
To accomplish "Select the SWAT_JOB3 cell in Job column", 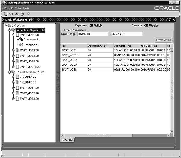I will (x=74, y=65).
